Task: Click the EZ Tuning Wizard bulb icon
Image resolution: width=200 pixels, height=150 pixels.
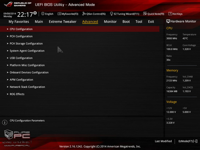Action: point(111,14)
